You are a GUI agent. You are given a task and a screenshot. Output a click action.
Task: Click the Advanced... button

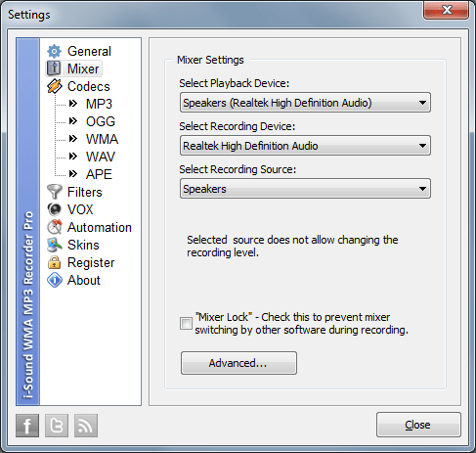[x=238, y=363]
